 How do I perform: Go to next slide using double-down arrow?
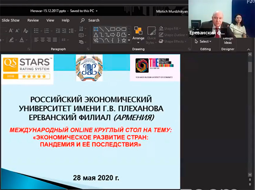(250, 184)
